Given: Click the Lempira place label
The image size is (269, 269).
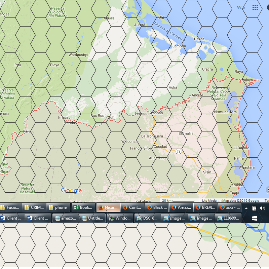Looking at the screenshot, I should pos(179,46).
